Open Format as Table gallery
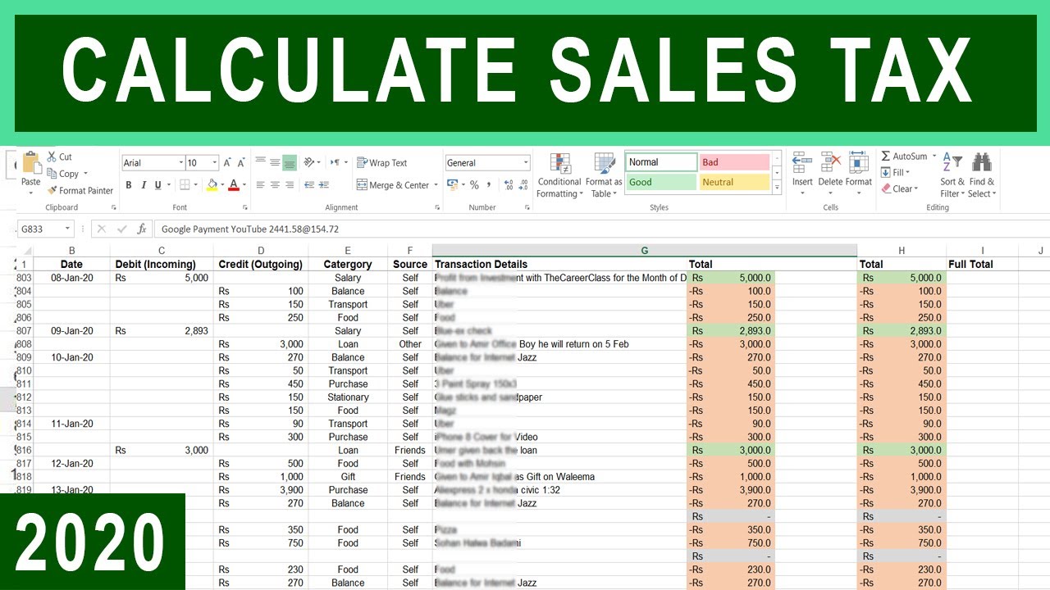The width and height of the screenshot is (1050, 590). (x=605, y=175)
